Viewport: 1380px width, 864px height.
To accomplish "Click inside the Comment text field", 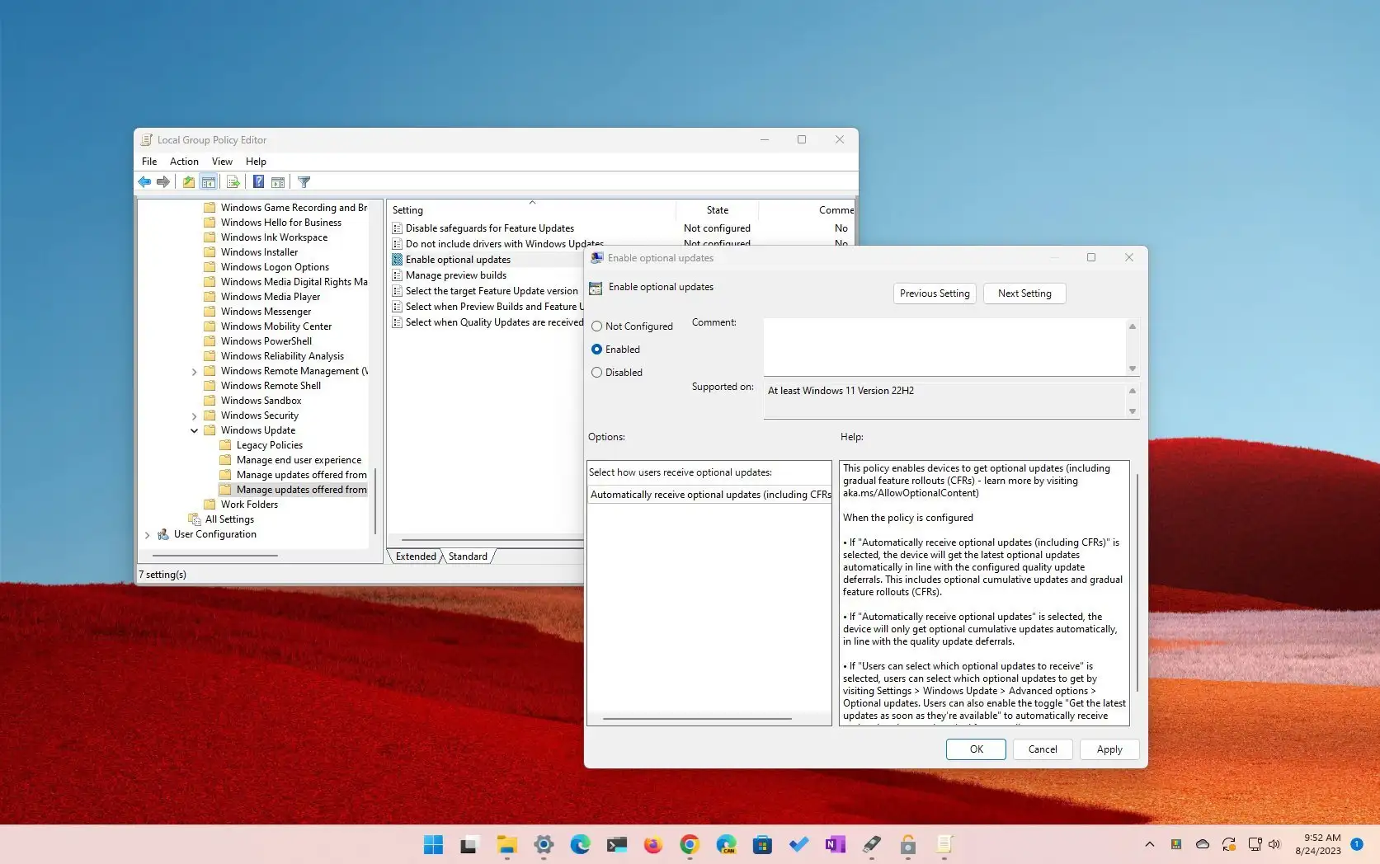I will click(x=940, y=346).
